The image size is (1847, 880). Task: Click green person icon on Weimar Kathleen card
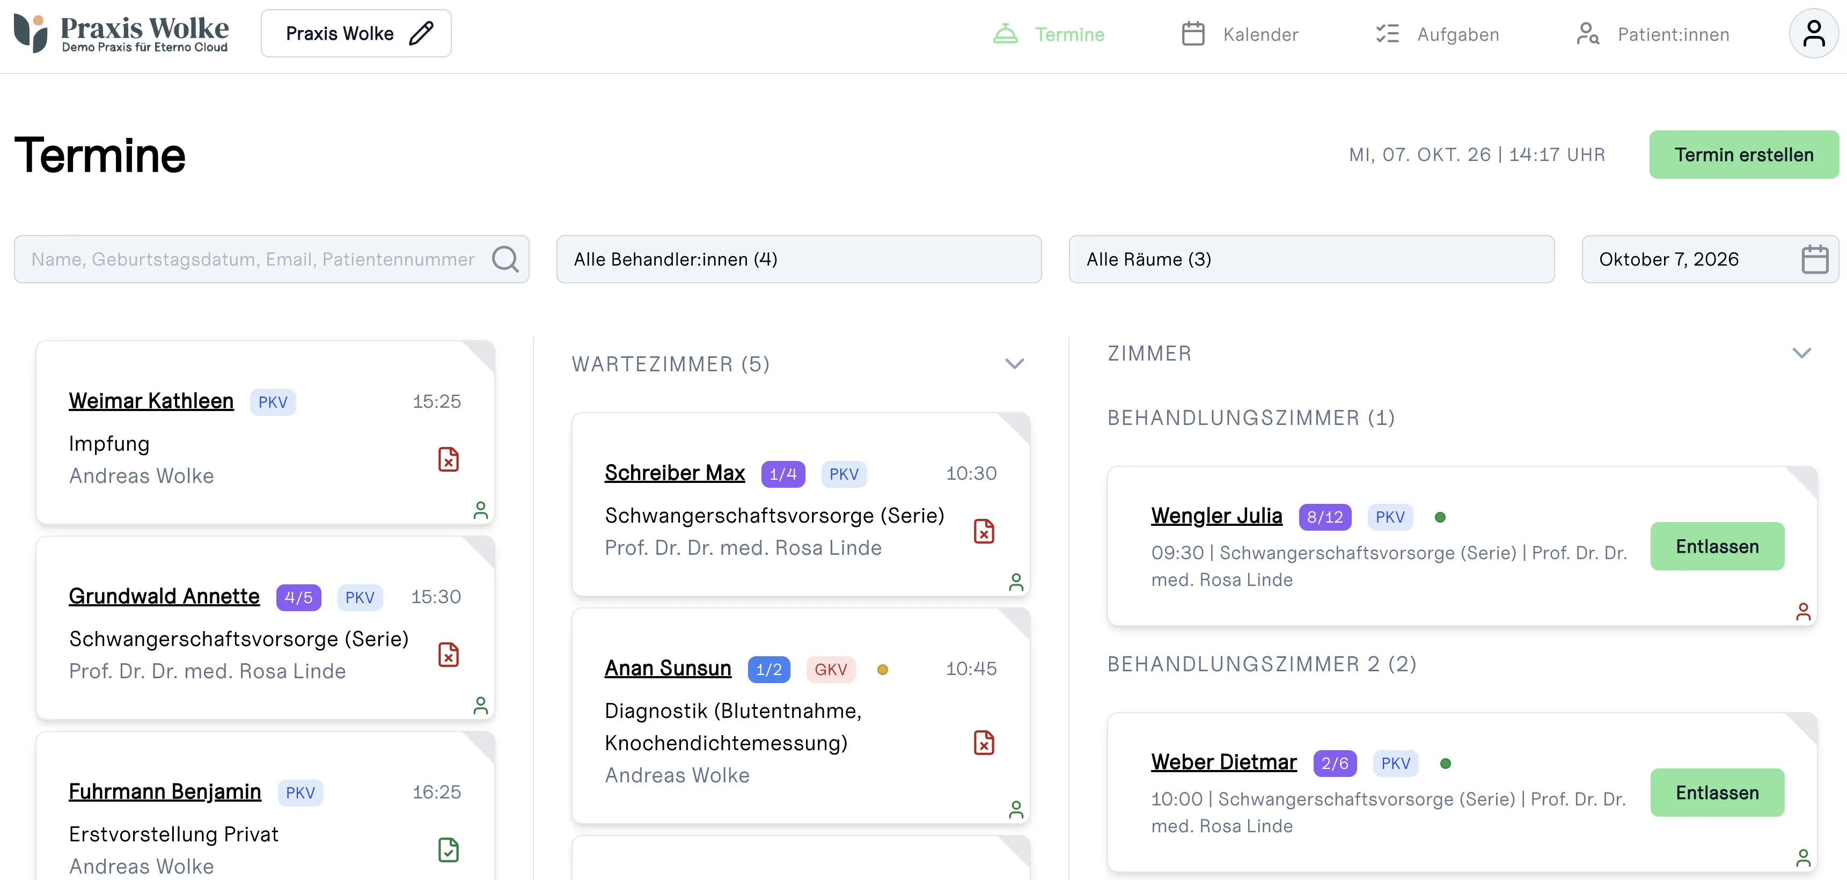pos(480,510)
